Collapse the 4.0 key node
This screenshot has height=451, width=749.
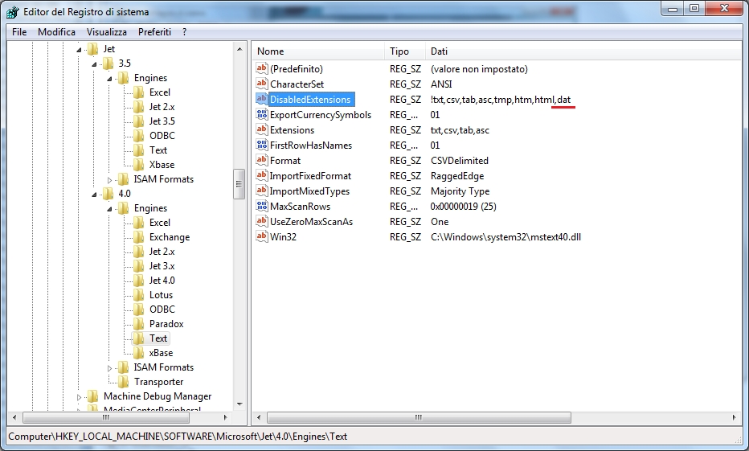coord(94,194)
